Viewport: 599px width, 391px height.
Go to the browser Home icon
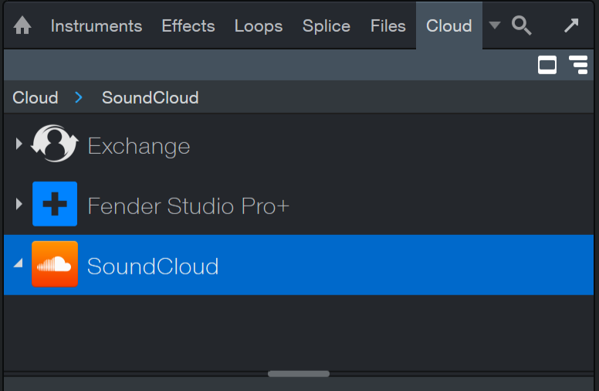coord(22,25)
